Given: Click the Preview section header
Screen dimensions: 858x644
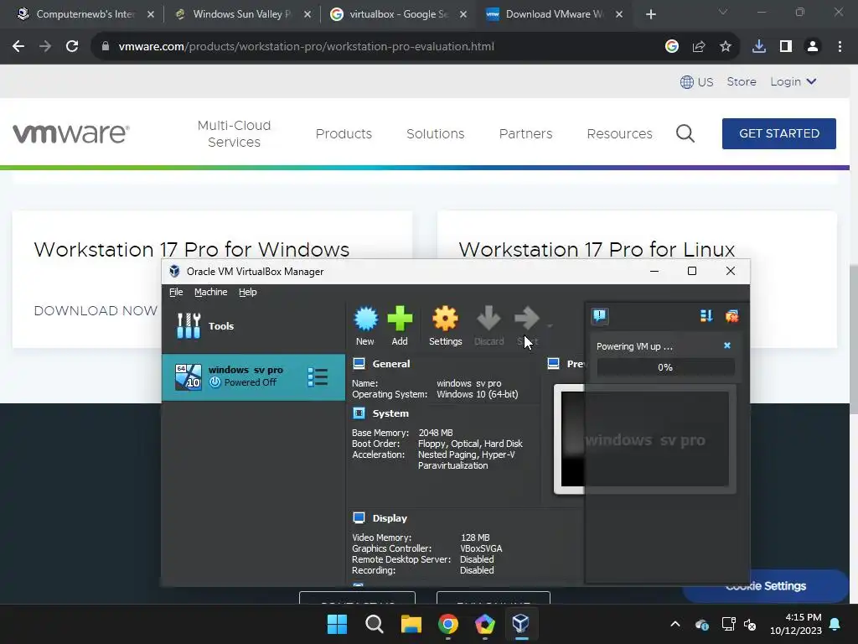Looking at the screenshot, I should point(566,364).
